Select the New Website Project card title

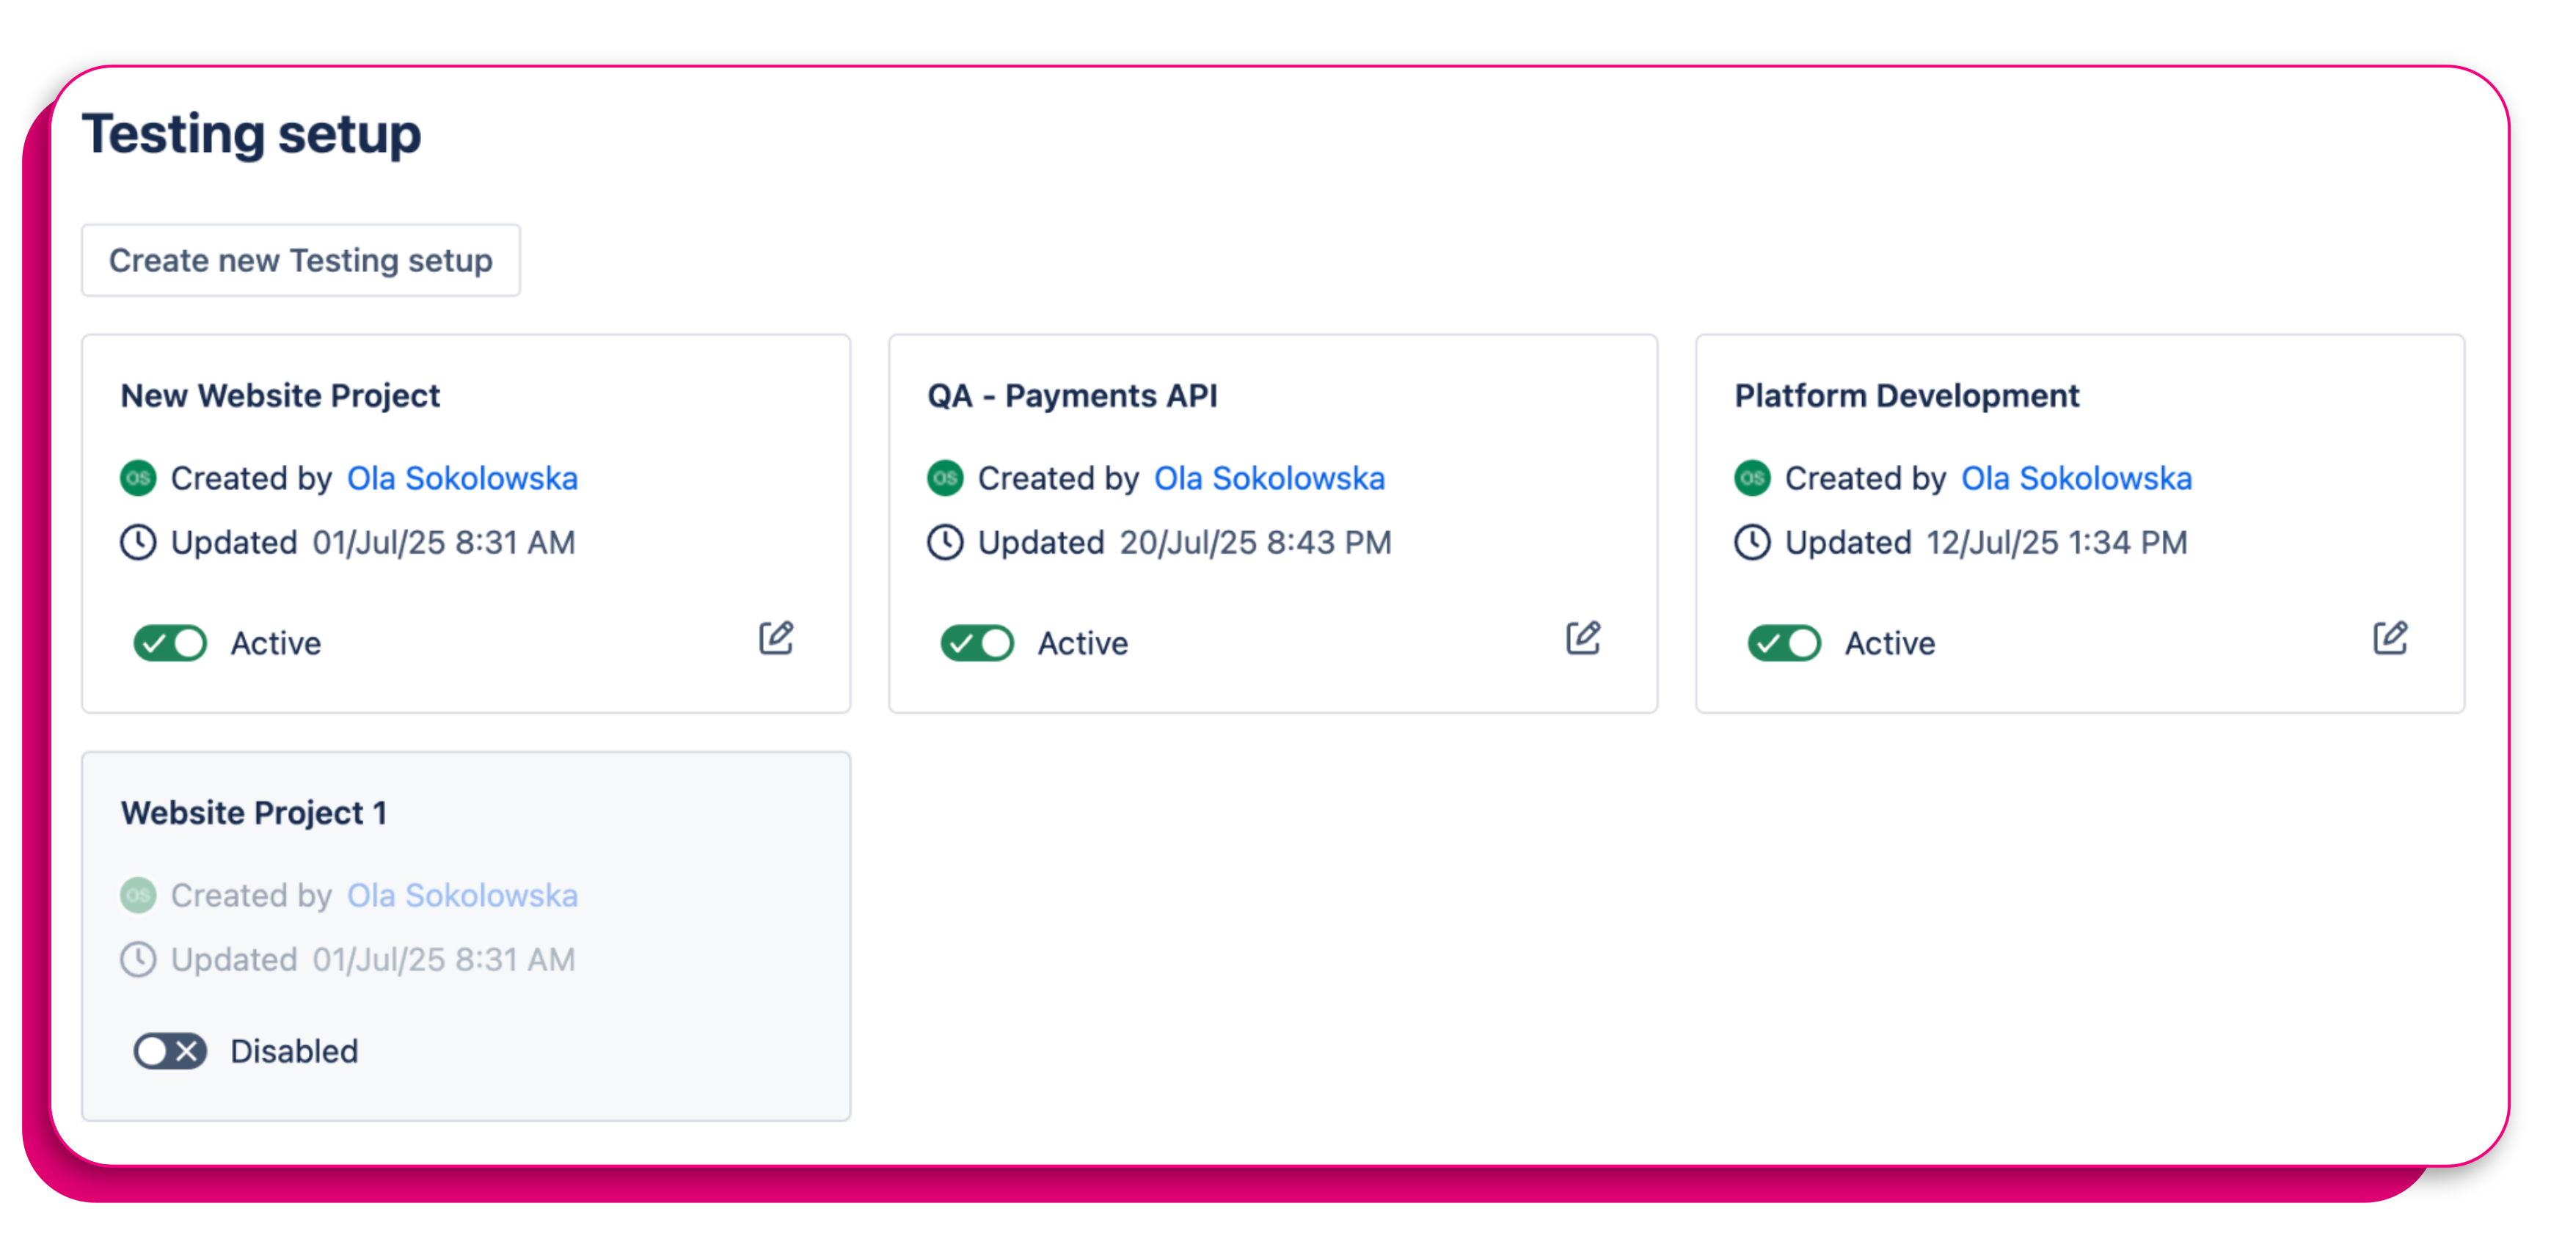click(x=280, y=395)
